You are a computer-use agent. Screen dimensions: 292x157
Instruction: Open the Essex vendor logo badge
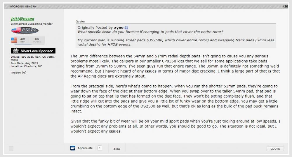pyautogui.click(x=25, y=31)
